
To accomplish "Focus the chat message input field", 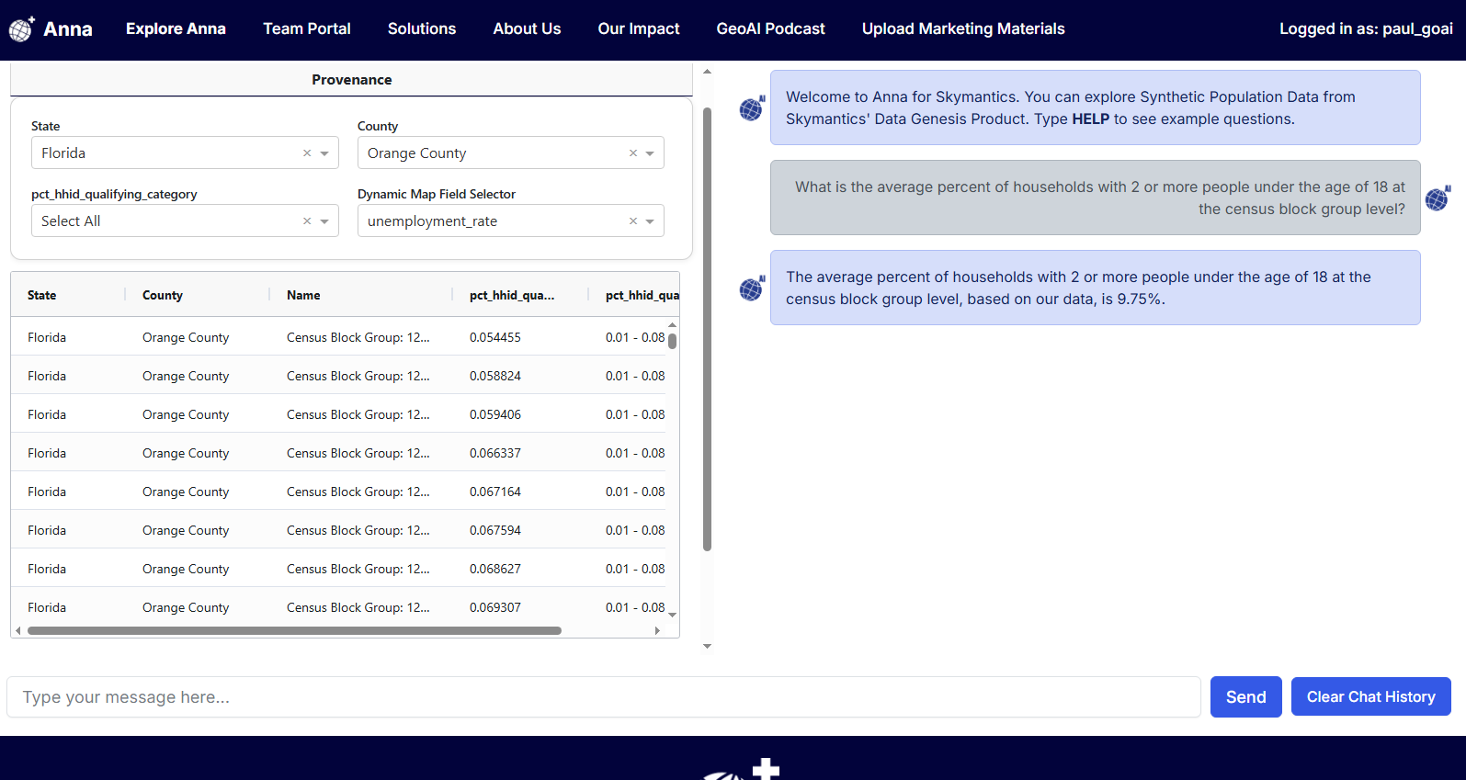I will (603, 697).
